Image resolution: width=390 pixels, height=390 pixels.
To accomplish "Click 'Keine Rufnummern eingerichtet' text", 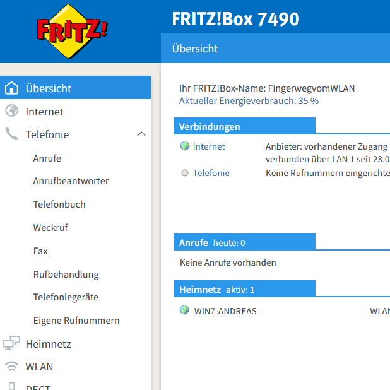I will pos(328,173).
